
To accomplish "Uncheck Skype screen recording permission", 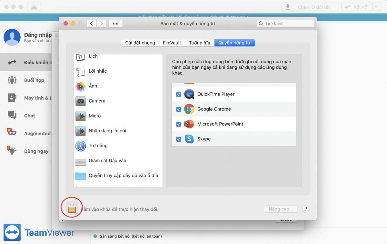I will pos(178,139).
